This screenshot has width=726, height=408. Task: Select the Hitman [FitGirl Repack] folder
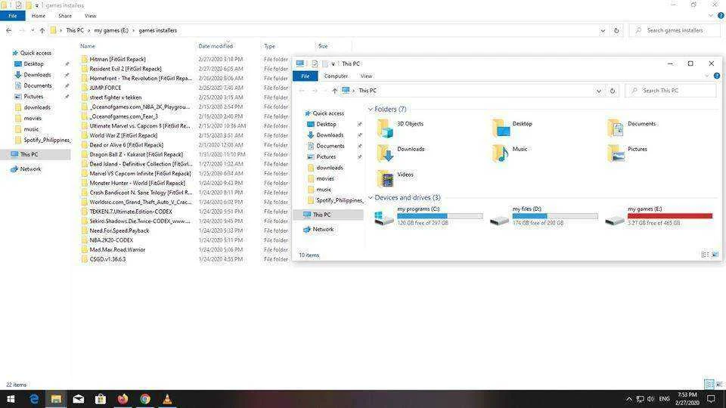tap(118, 59)
